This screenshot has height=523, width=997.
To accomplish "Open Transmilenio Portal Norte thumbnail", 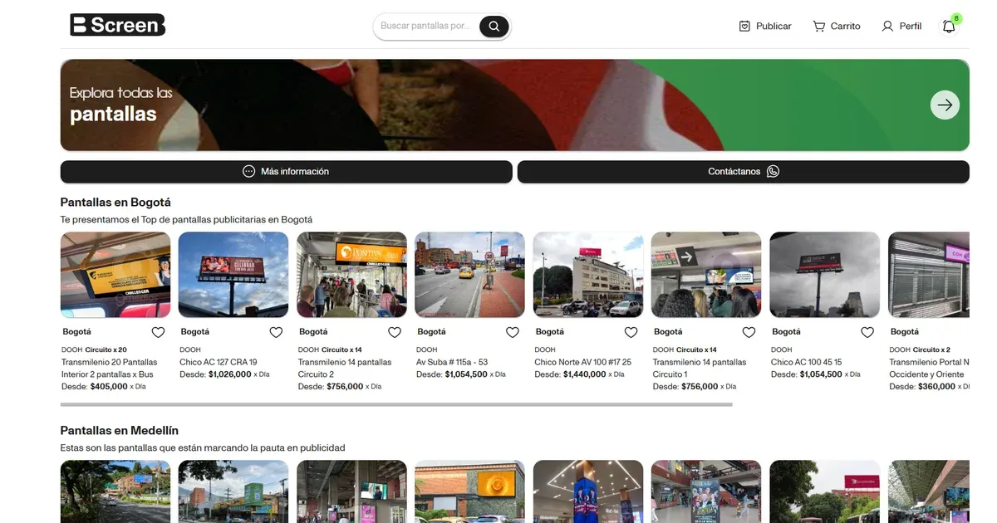I will (929, 275).
